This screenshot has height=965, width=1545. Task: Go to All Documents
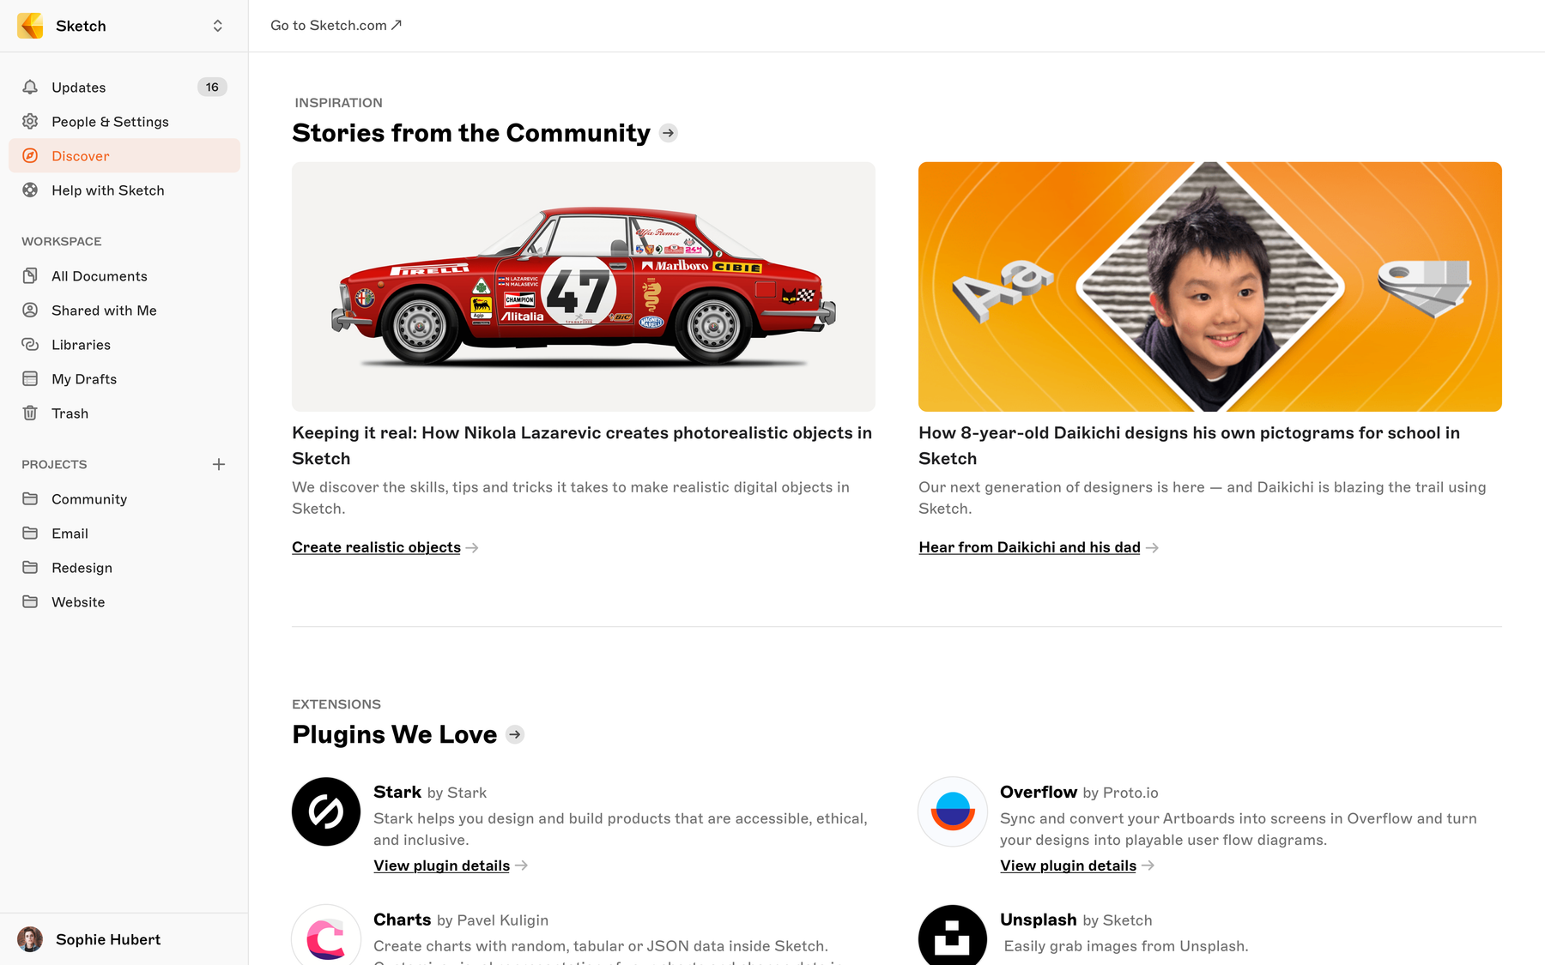coord(124,276)
